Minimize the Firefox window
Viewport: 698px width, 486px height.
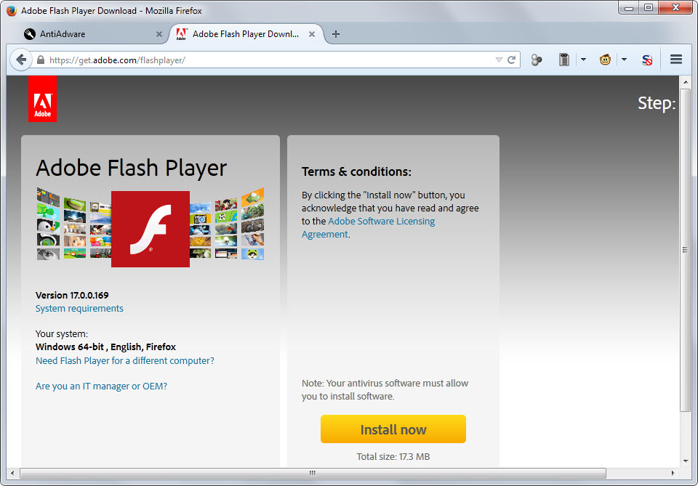(x=628, y=8)
